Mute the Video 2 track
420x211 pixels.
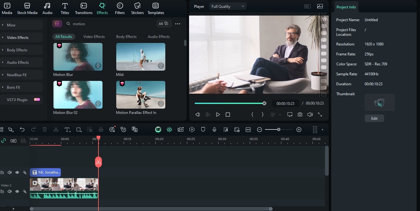[10, 191]
